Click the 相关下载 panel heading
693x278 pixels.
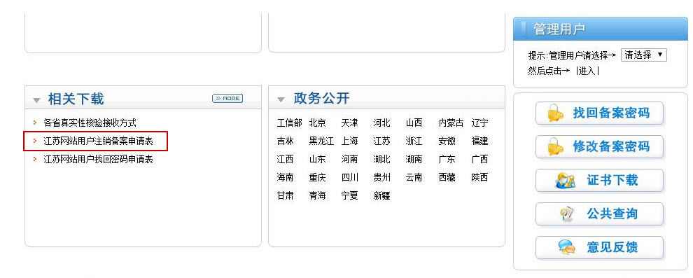coord(76,99)
